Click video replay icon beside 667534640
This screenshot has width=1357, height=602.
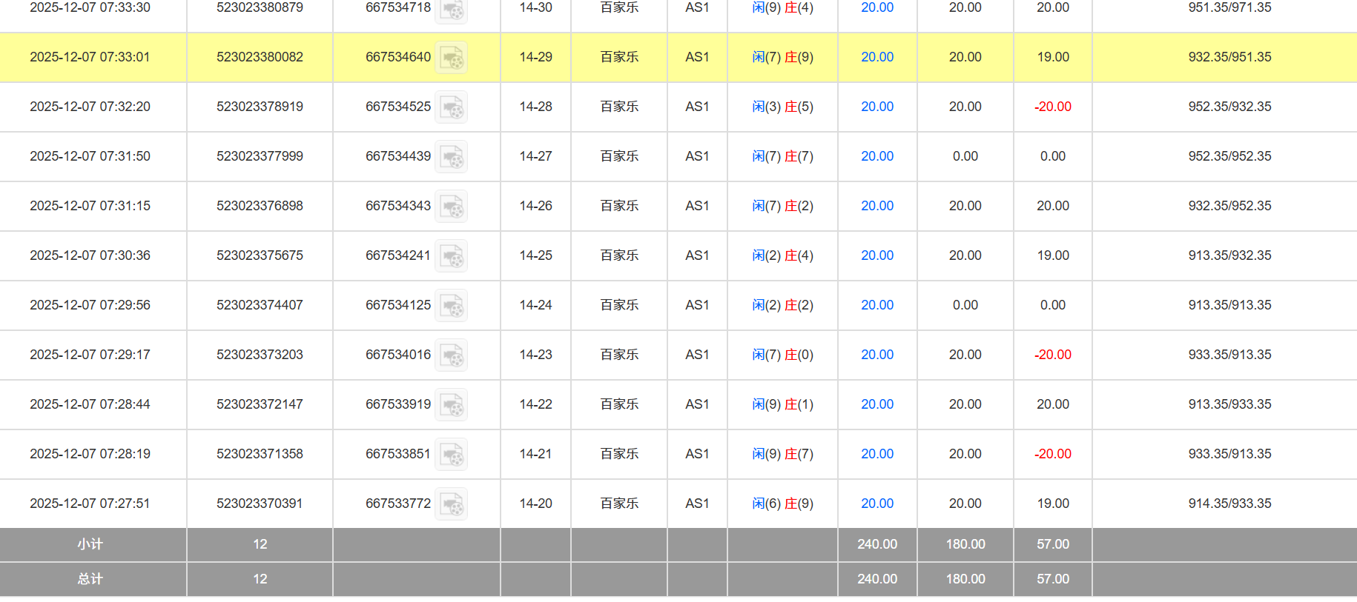[451, 58]
